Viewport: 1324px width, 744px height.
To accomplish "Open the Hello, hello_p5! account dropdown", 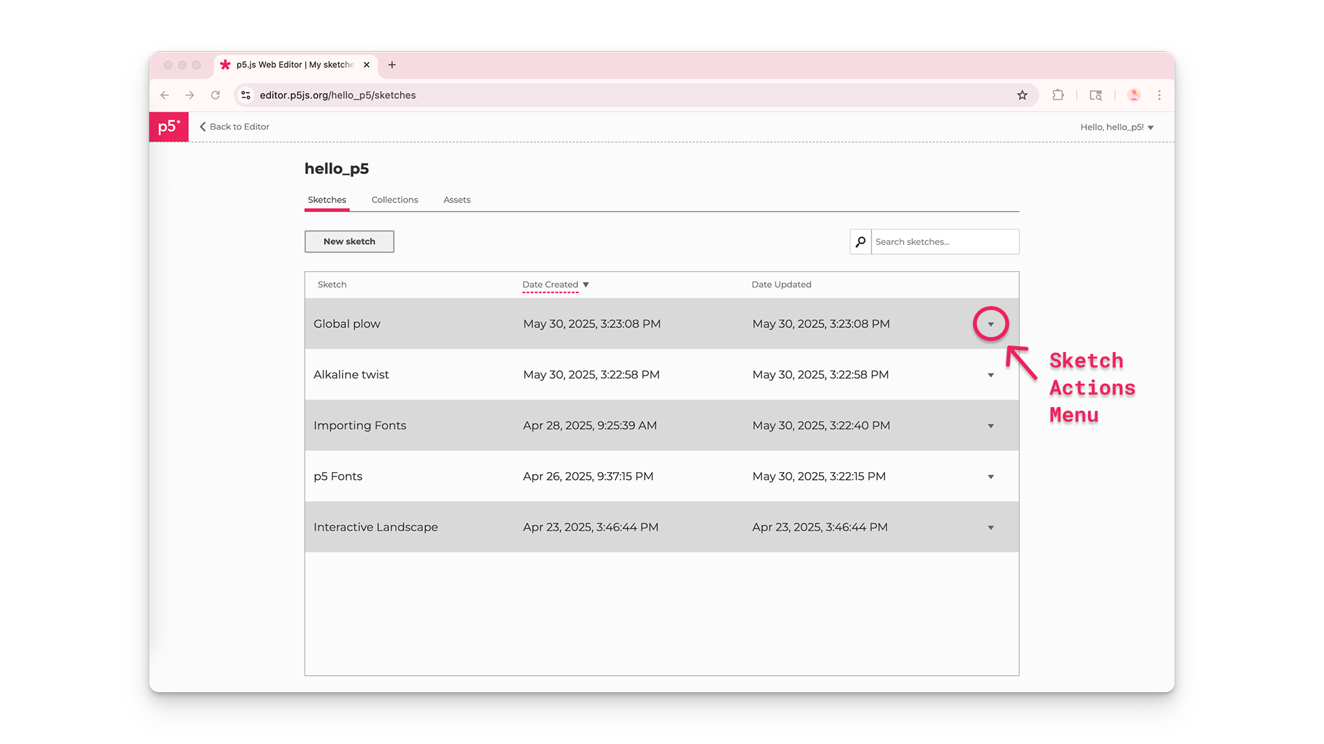I will 1117,127.
